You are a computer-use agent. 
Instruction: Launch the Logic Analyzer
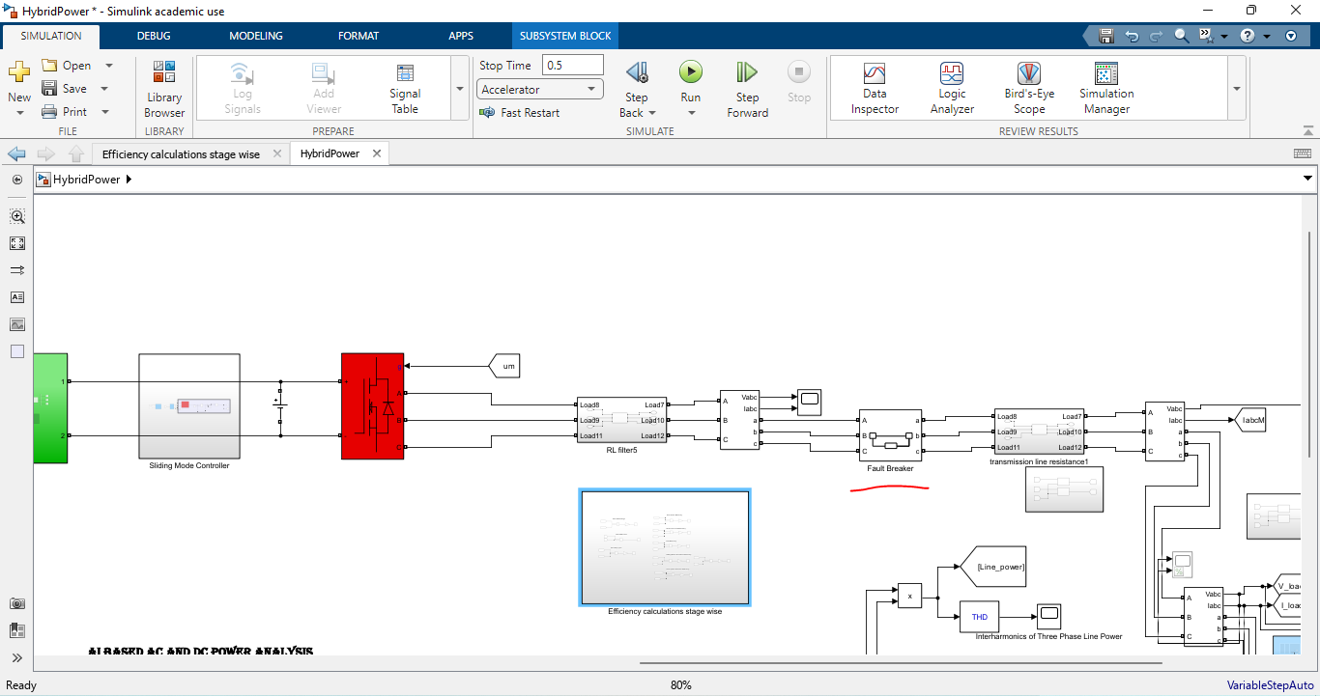pos(952,89)
